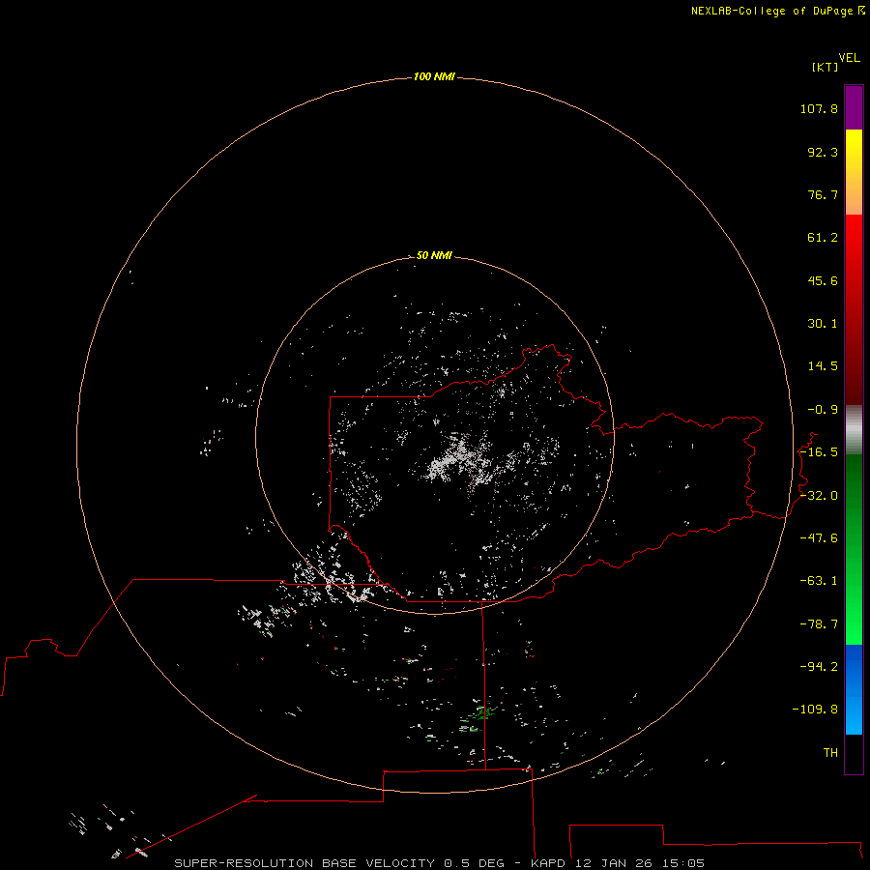This screenshot has width=870, height=870.
Task: Click the blue segment of velocity color bar
Action: point(854,689)
